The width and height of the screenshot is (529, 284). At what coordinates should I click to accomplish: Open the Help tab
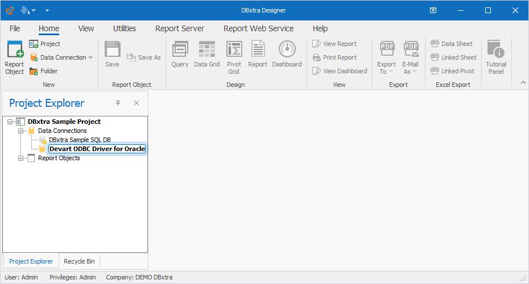click(x=320, y=28)
